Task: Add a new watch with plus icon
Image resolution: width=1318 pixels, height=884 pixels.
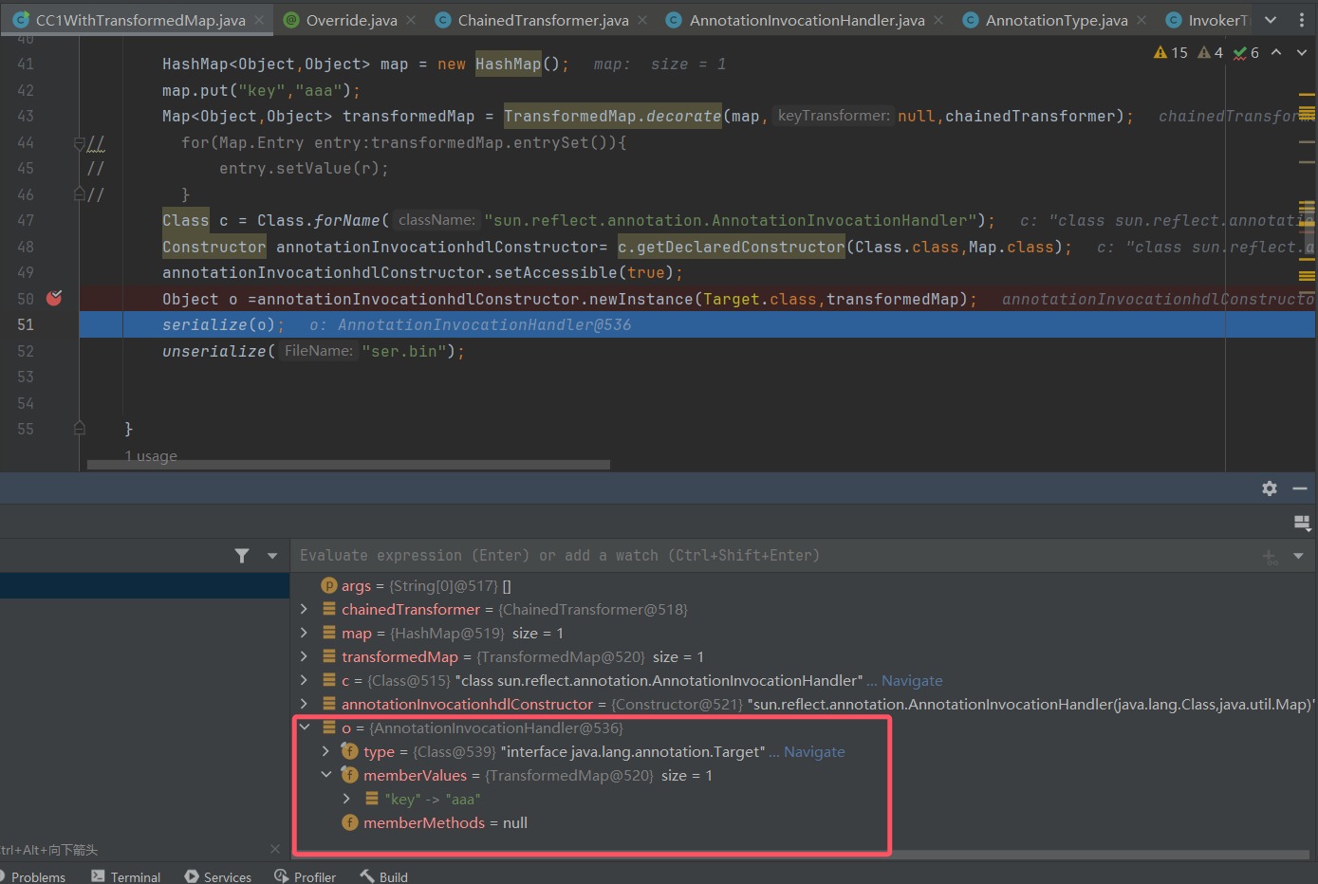Action: 1270,557
